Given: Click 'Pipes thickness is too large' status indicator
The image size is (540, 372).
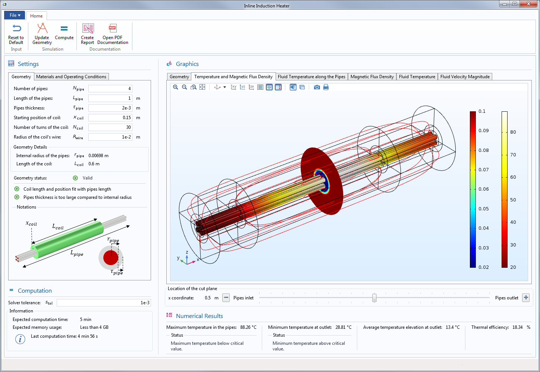Looking at the screenshot, I should point(17,197).
